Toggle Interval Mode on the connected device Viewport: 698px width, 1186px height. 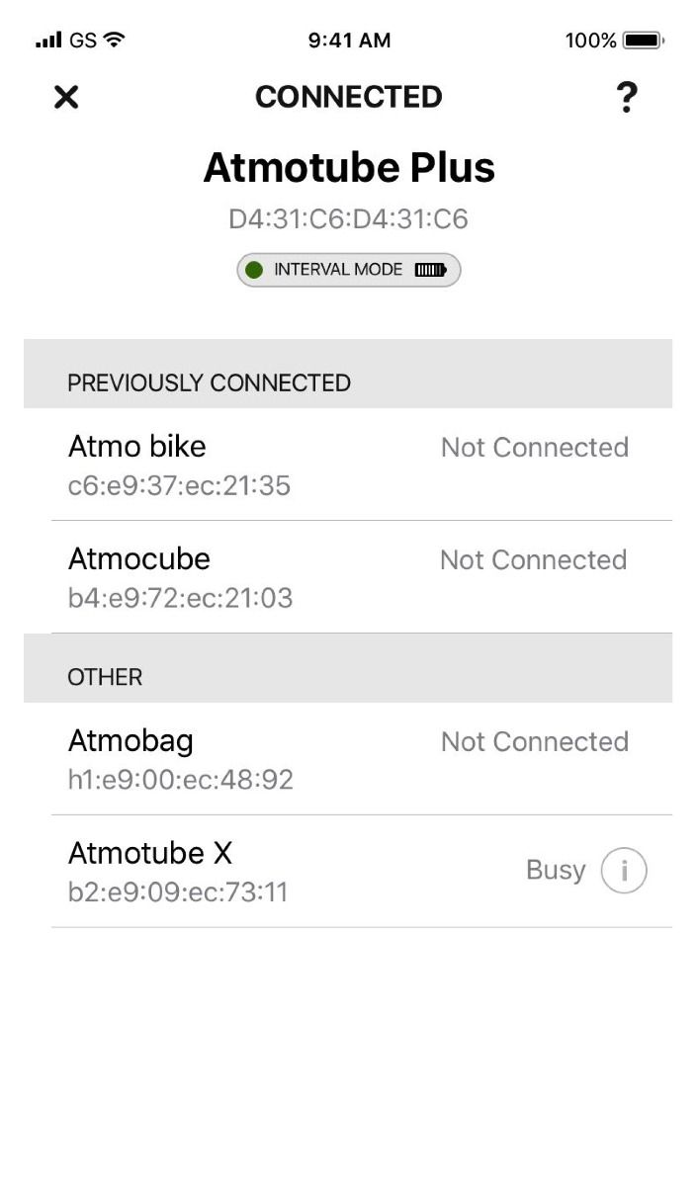tap(348, 269)
